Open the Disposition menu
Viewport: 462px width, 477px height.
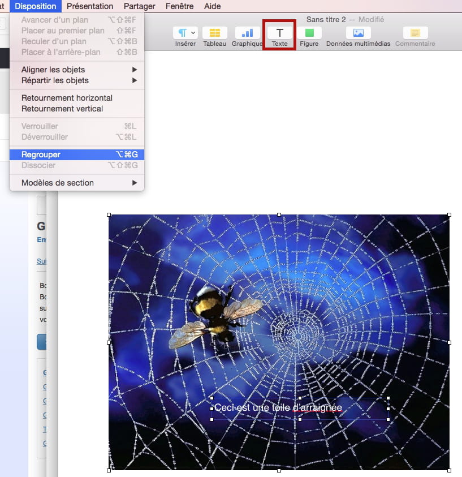pos(36,6)
